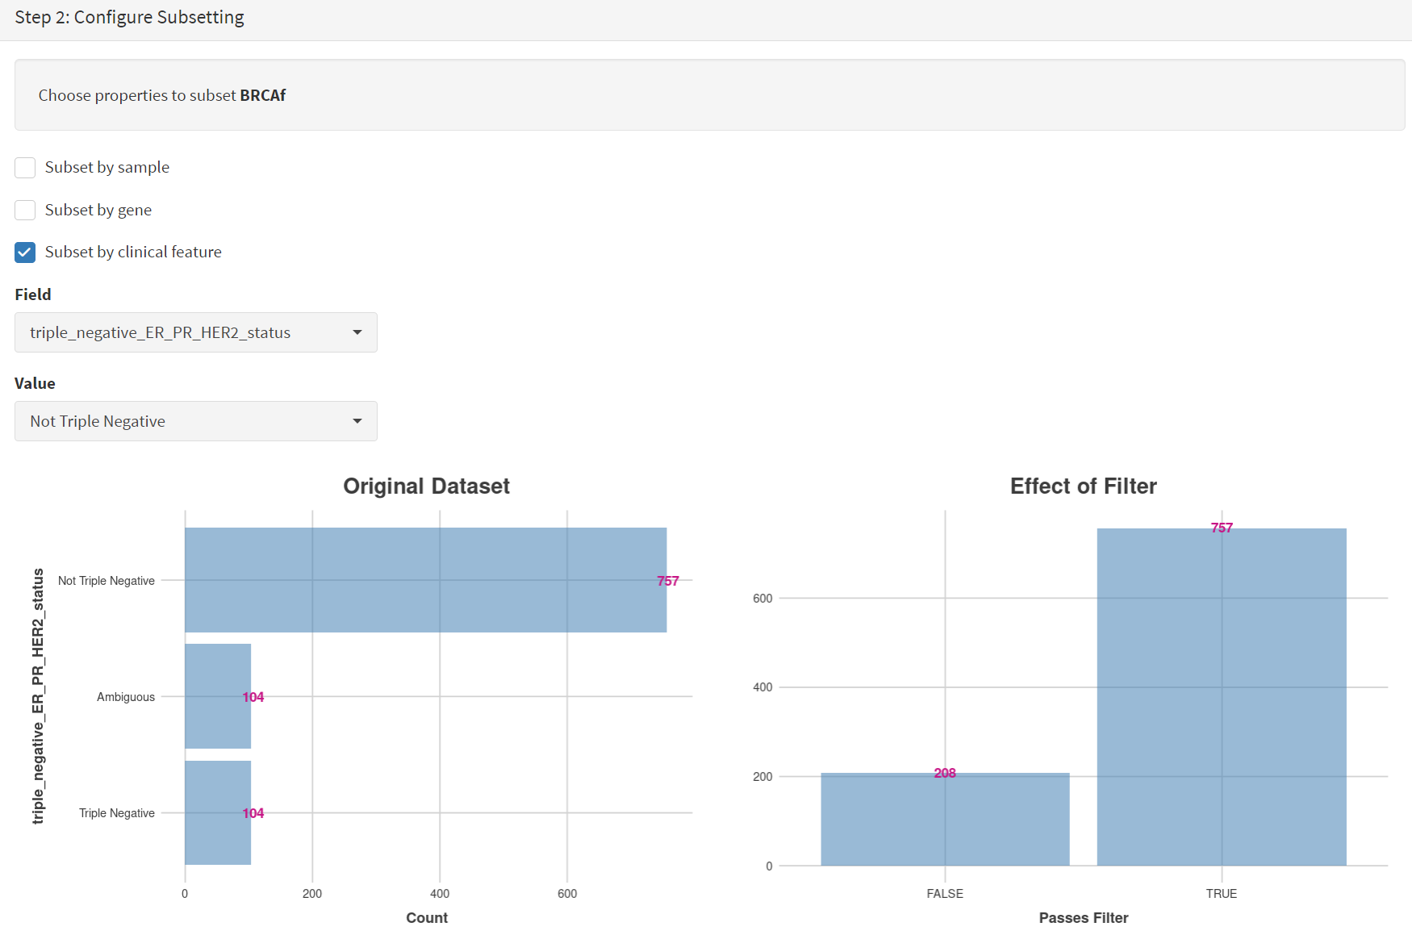Image resolution: width=1412 pixels, height=935 pixels.
Task: Click the Effect of Filter chart title
Action: coord(1084,486)
